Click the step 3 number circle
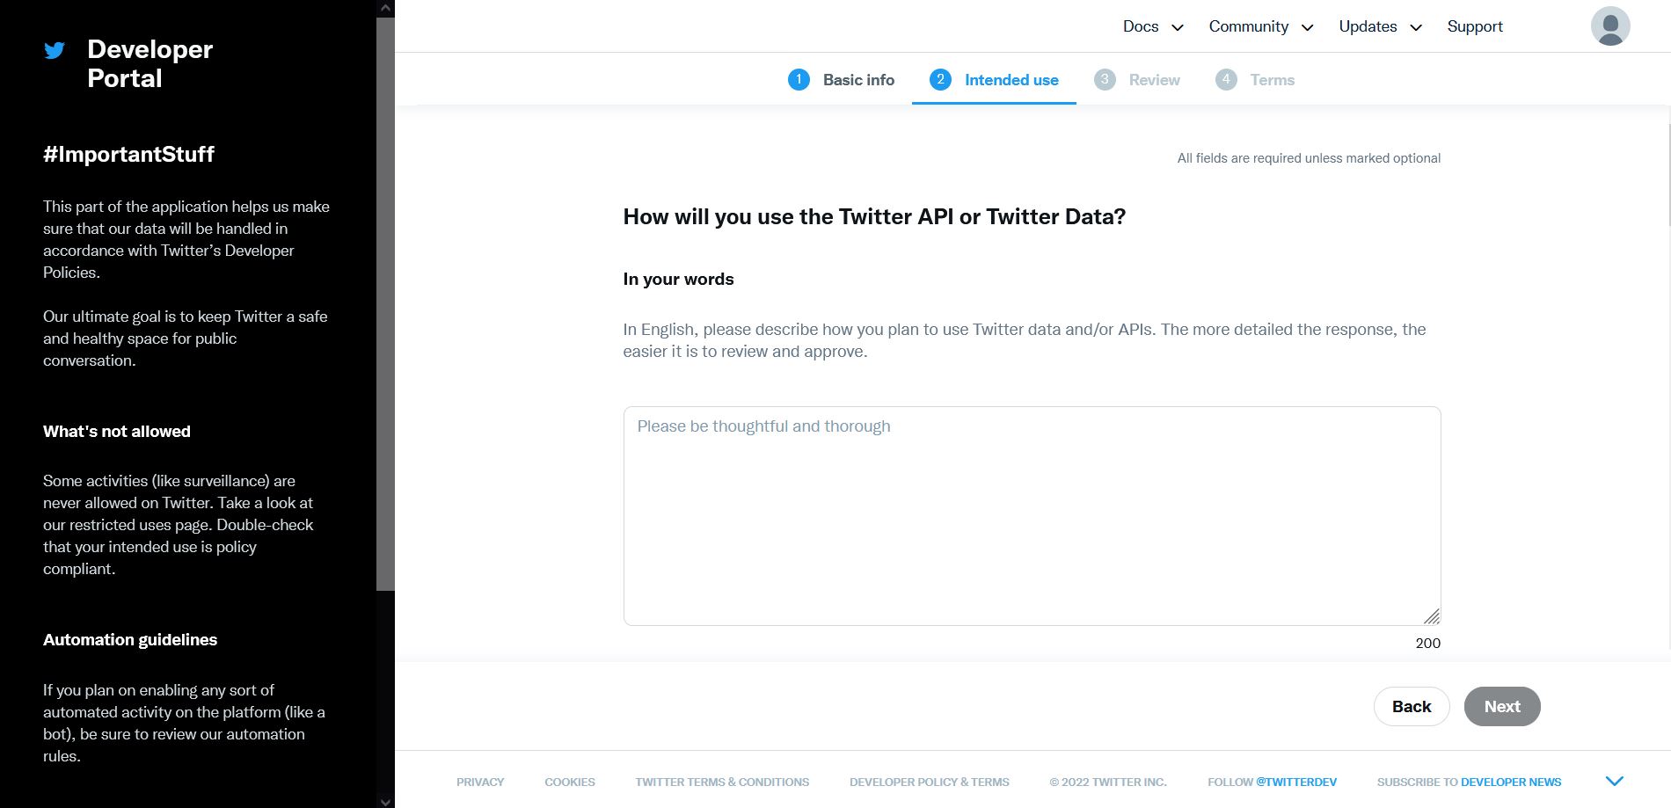The width and height of the screenshot is (1671, 808). 1105,80
